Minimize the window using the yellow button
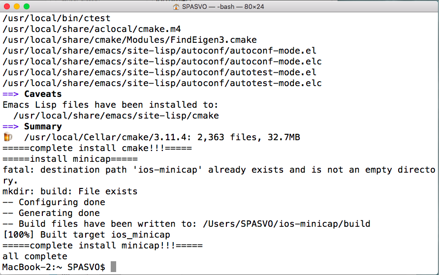This screenshot has height=275, width=439. (16, 7)
